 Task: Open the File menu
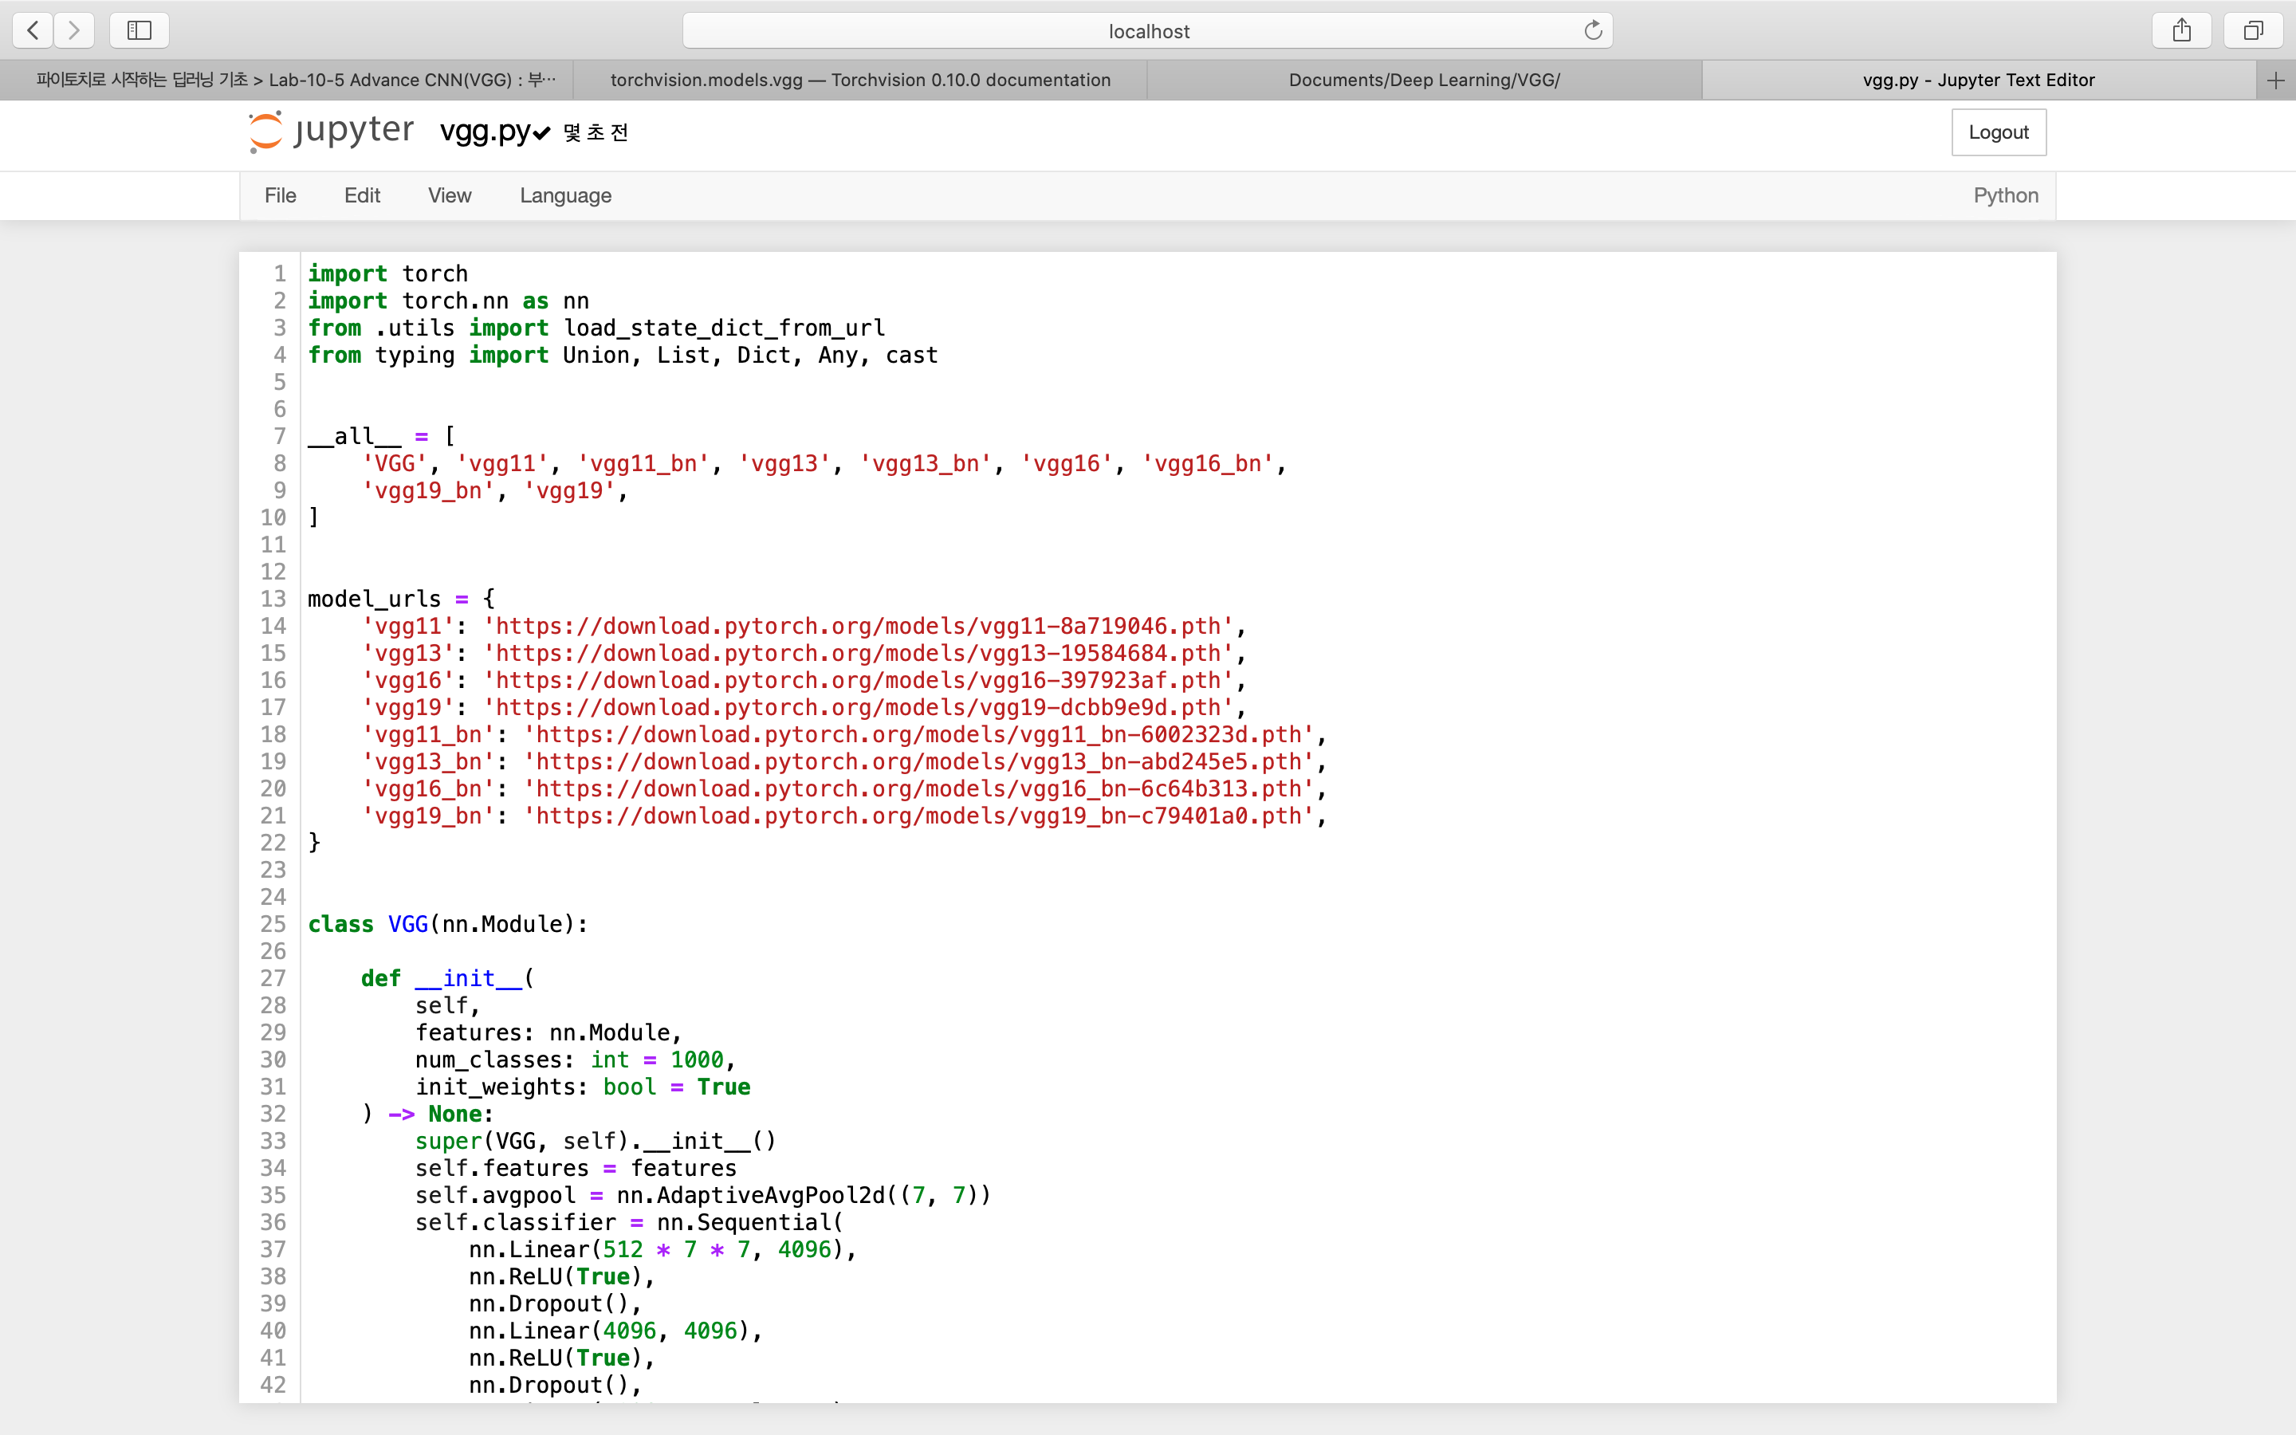pyautogui.click(x=280, y=195)
